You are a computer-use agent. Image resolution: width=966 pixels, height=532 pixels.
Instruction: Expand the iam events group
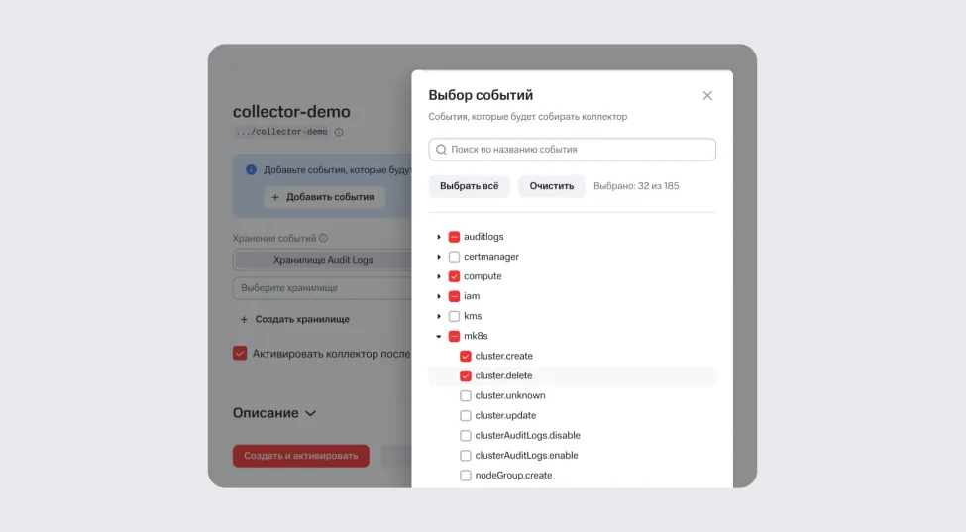tap(439, 296)
